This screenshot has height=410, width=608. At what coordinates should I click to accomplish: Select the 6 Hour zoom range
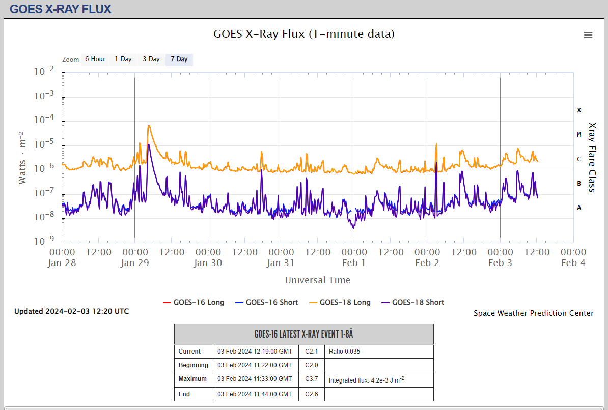(x=95, y=59)
